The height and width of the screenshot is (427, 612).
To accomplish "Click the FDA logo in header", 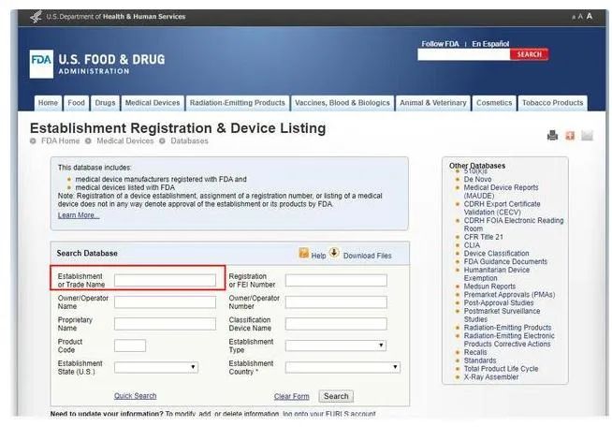I will point(42,64).
